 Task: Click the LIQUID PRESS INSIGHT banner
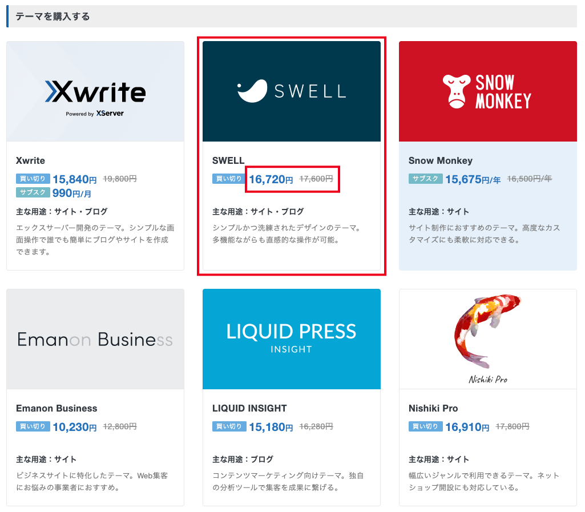(x=291, y=338)
